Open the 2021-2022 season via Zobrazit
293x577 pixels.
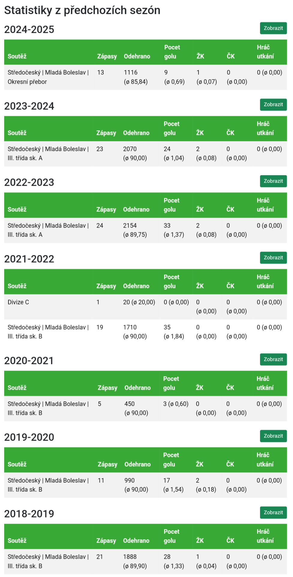pos(273,258)
